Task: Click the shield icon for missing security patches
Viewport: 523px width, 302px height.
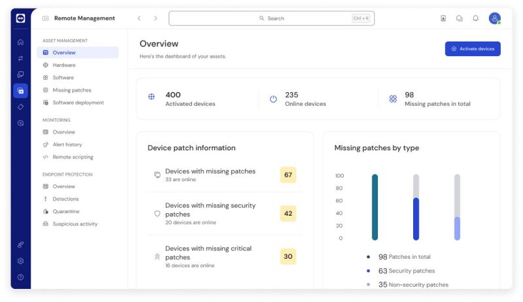Action: 157,214
